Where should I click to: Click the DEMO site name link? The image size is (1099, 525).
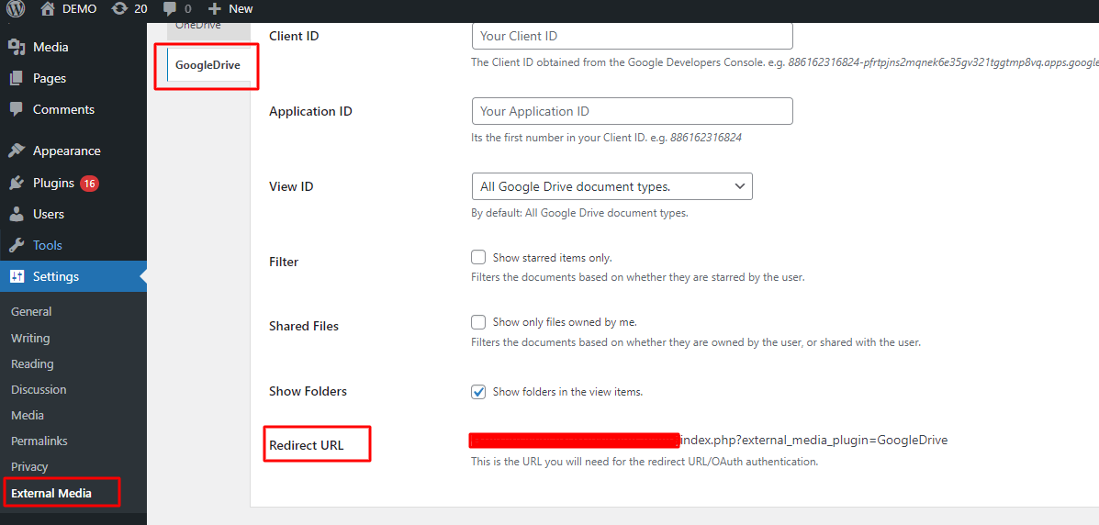(79, 9)
